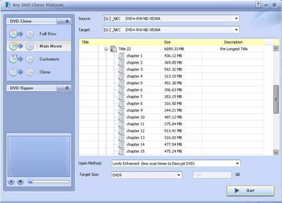
Task: Click the preview seek slider handle
Action: (30, 182)
